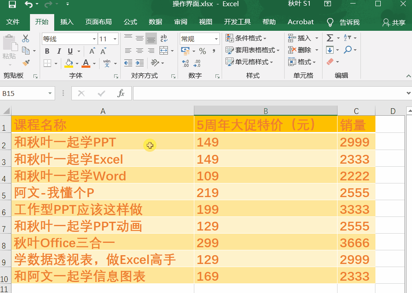Screen dimensions: 412x293
Task: Open the font size dropdown
Action: (x=115, y=39)
